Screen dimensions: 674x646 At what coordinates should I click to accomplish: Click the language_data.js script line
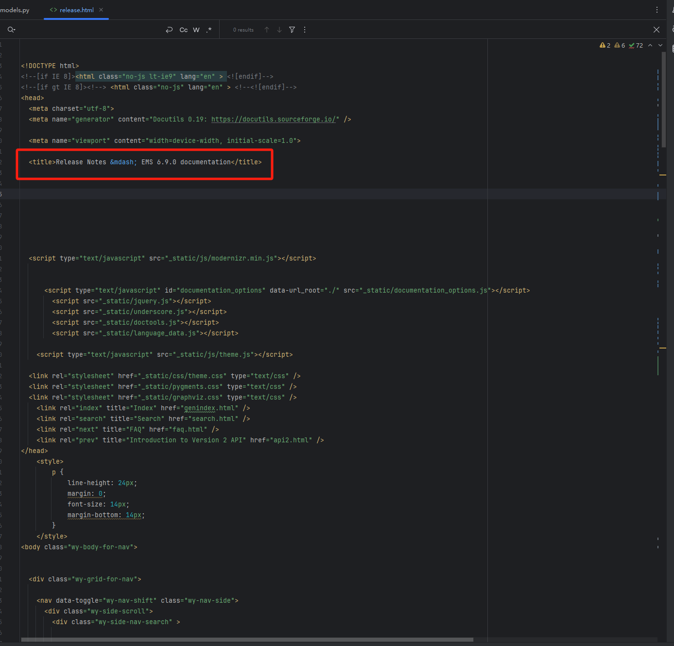[x=145, y=333]
